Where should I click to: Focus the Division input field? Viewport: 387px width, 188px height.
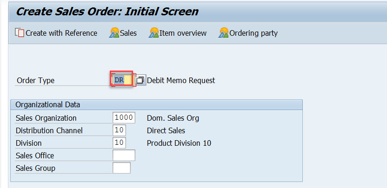click(119, 143)
